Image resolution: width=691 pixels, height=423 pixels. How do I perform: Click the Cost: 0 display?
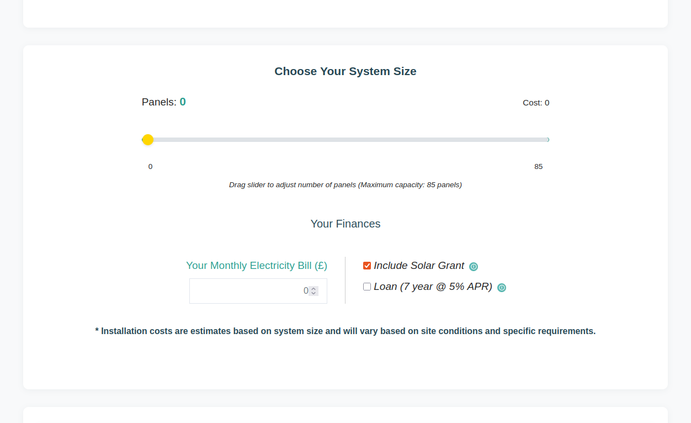tap(535, 102)
